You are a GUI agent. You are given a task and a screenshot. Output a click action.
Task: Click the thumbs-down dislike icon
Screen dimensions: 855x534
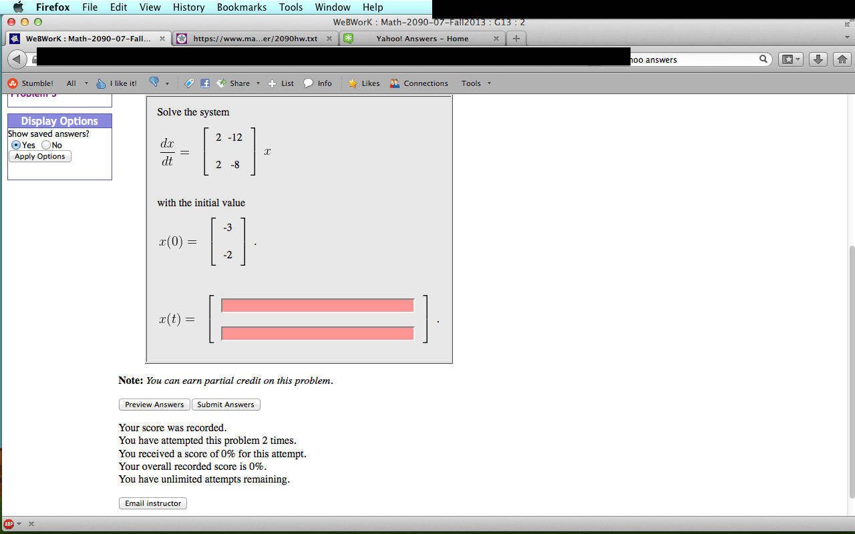point(154,83)
